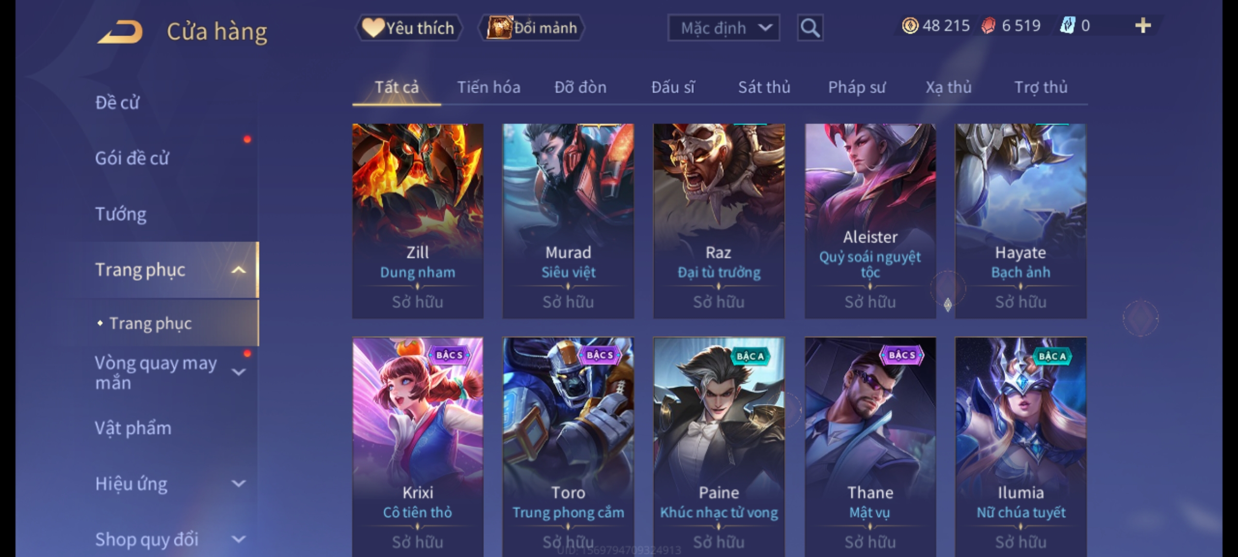
Task: Collapse the Trang phục sidebar section
Action: click(238, 270)
